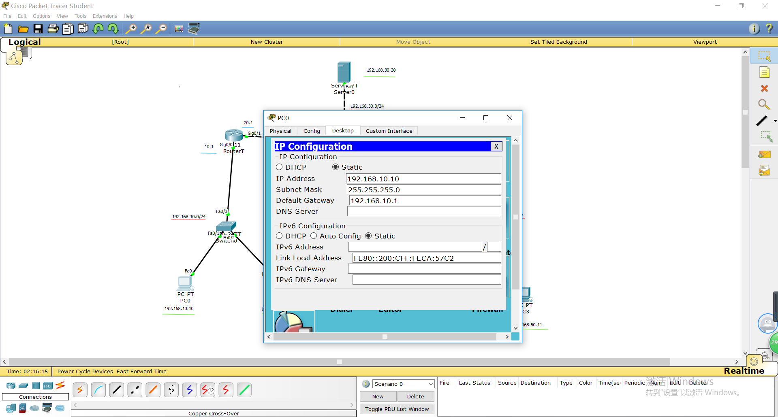Open the Options menu
Image resolution: width=778 pixels, height=417 pixels.
[41, 16]
